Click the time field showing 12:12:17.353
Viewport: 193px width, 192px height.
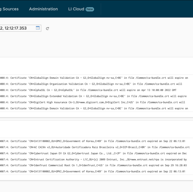[x=21, y=28]
